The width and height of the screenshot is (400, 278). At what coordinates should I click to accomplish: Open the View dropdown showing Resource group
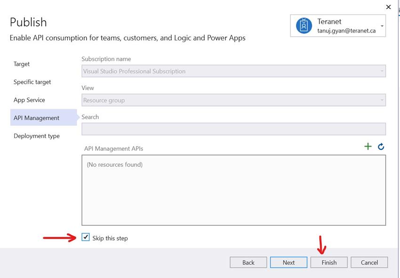click(233, 100)
